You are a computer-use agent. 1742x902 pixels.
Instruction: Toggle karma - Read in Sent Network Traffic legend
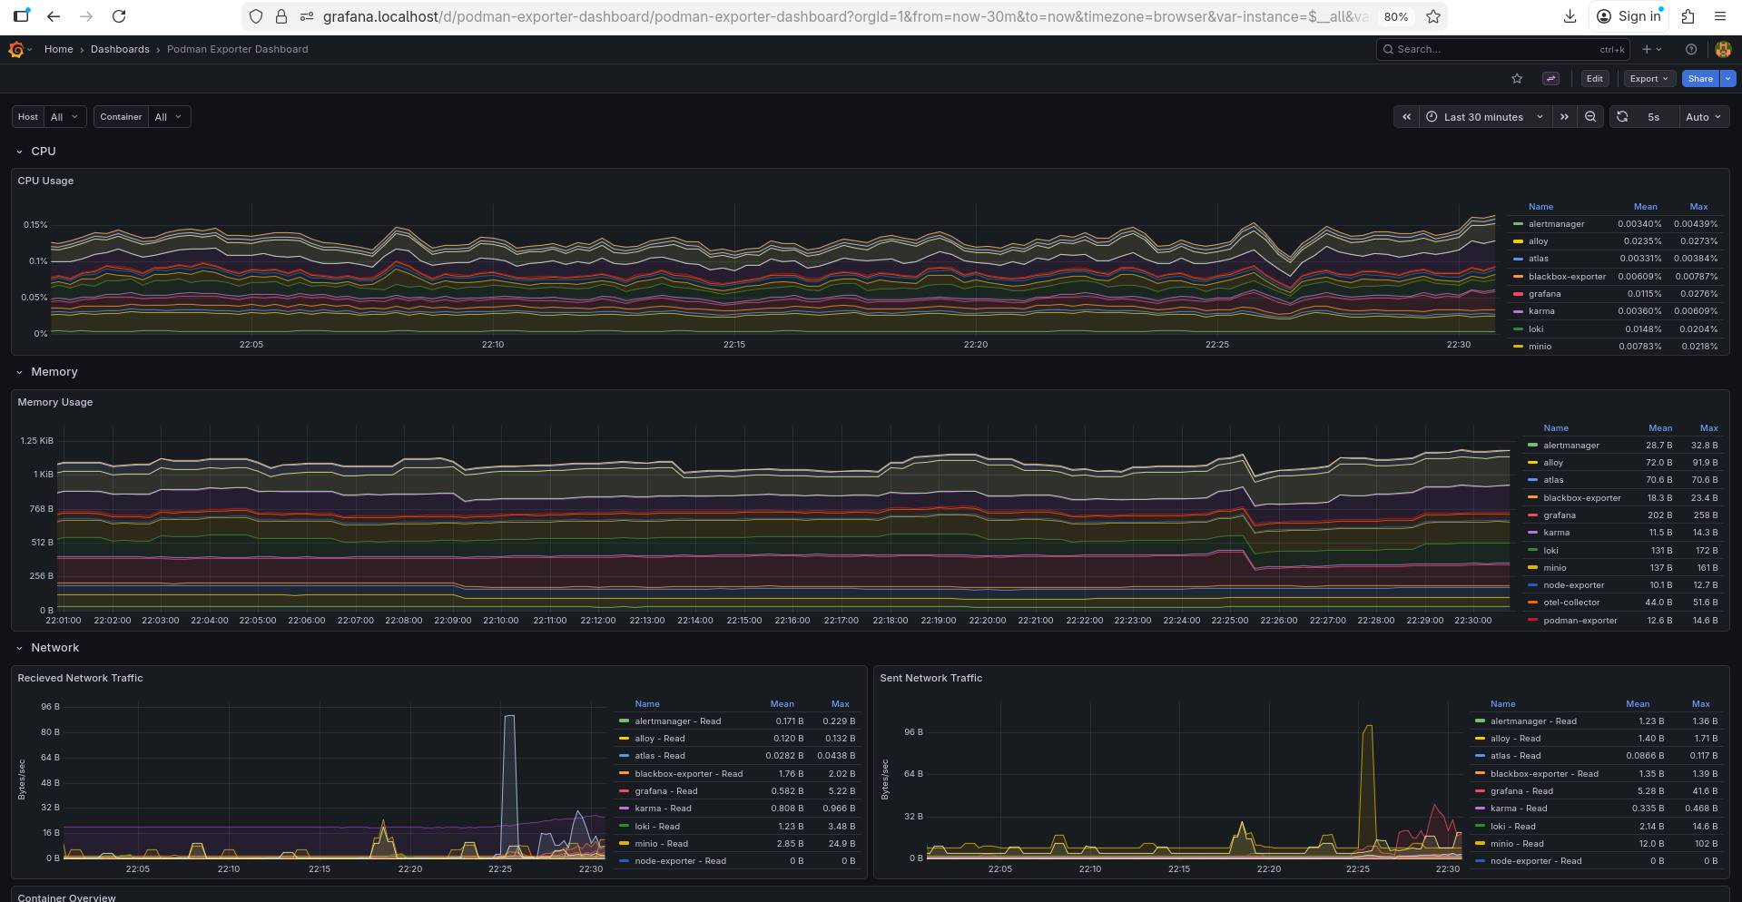point(1519,809)
